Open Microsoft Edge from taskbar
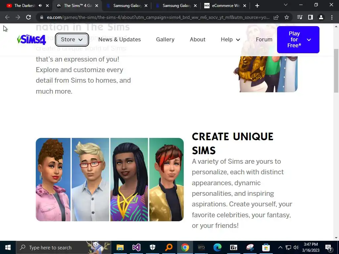339x254 pixels. tap(218, 247)
